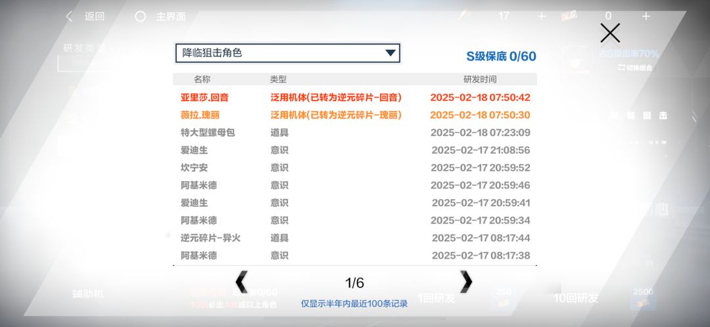Click timestamp 2025-02-18 07:50:42

pyautogui.click(x=480, y=97)
